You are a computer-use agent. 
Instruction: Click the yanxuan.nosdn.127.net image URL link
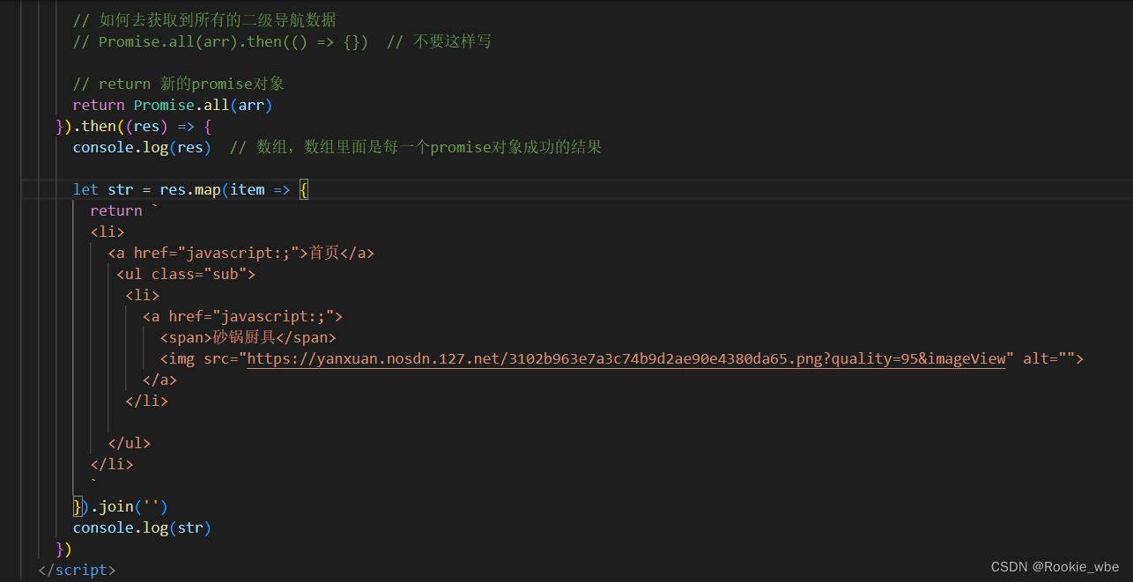click(x=626, y=358)
